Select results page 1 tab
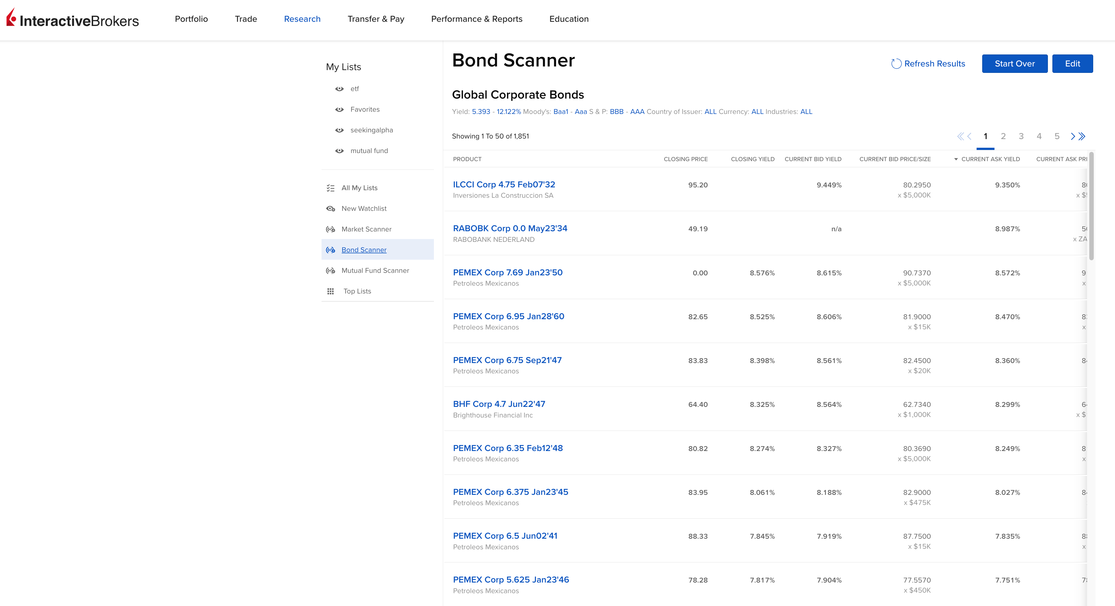1115x606 pixels. 985,137
